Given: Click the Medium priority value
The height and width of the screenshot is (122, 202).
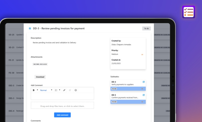Looking at the screenshot, I should (115, 54).
